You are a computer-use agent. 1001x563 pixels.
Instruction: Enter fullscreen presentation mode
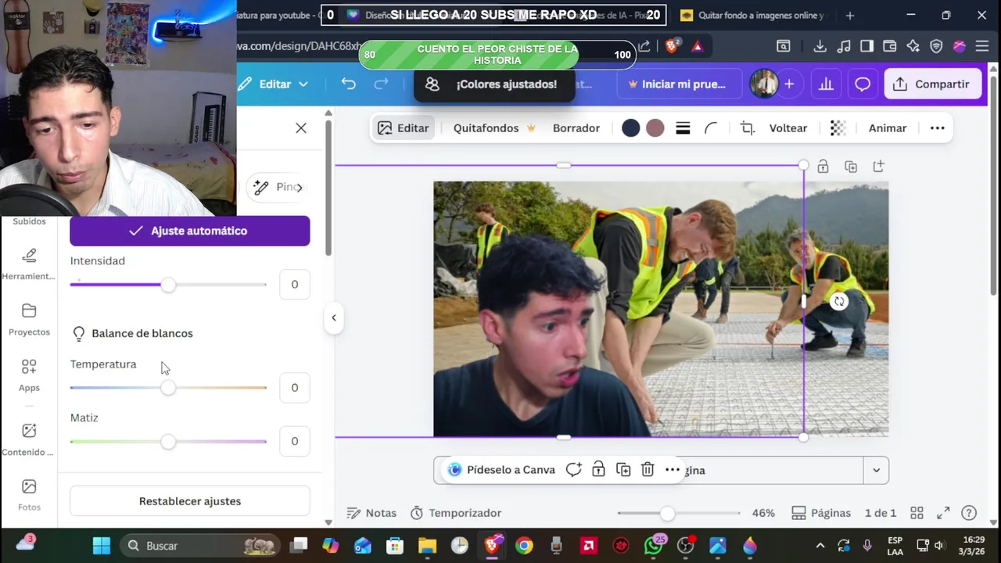coord(943,513)
